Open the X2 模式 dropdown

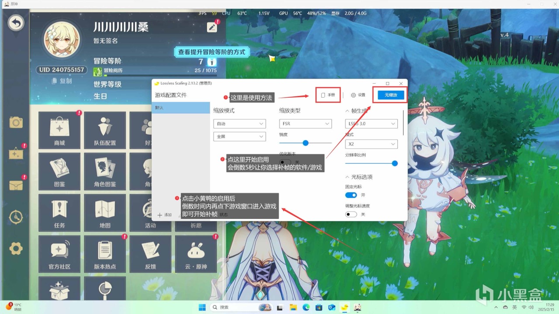click(372, 144)
